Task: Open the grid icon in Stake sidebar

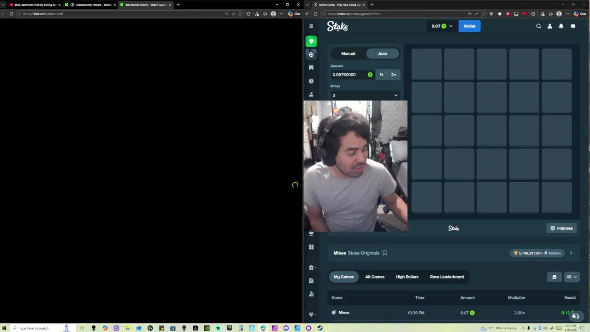Action: coord(311,247)
